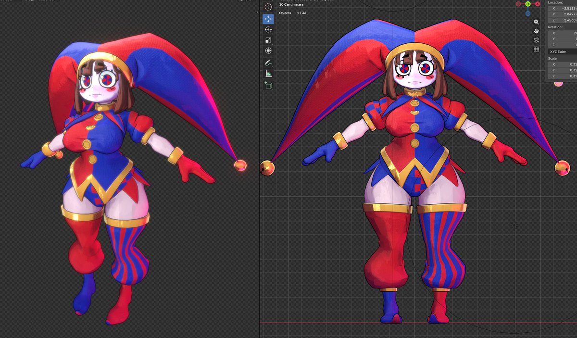The height and width of the screenshot is (338, 577).
Task: Click the Rotation X value field
Action: click(562, 33)
